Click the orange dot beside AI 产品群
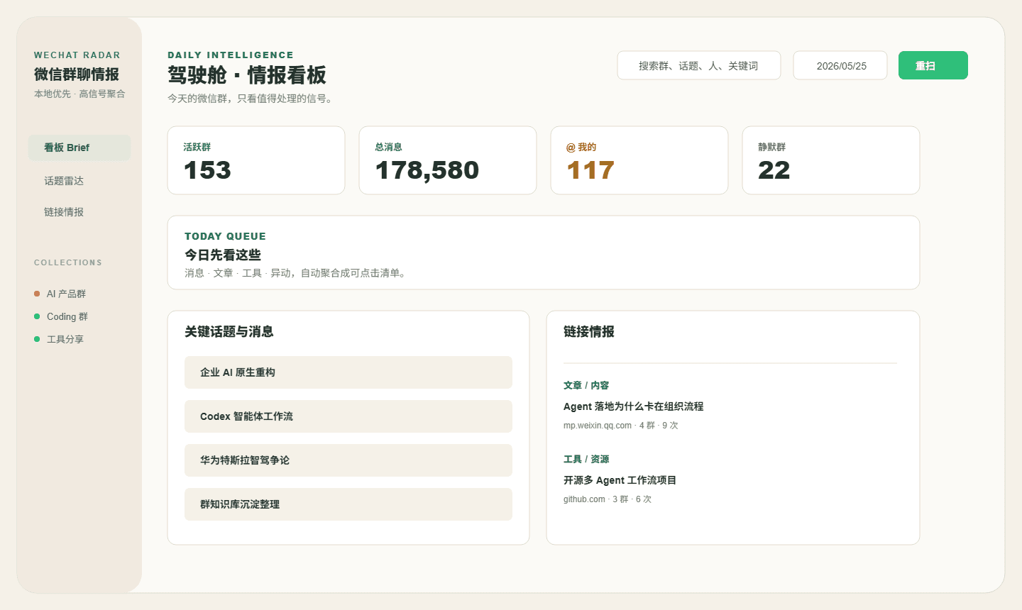 pos(37,294)
